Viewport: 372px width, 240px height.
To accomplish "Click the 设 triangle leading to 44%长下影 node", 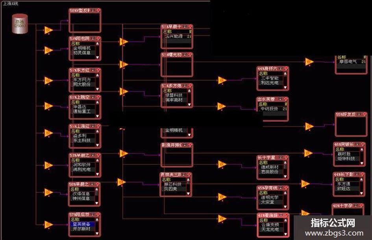I will pyautogui.click(x=305, y=184).
